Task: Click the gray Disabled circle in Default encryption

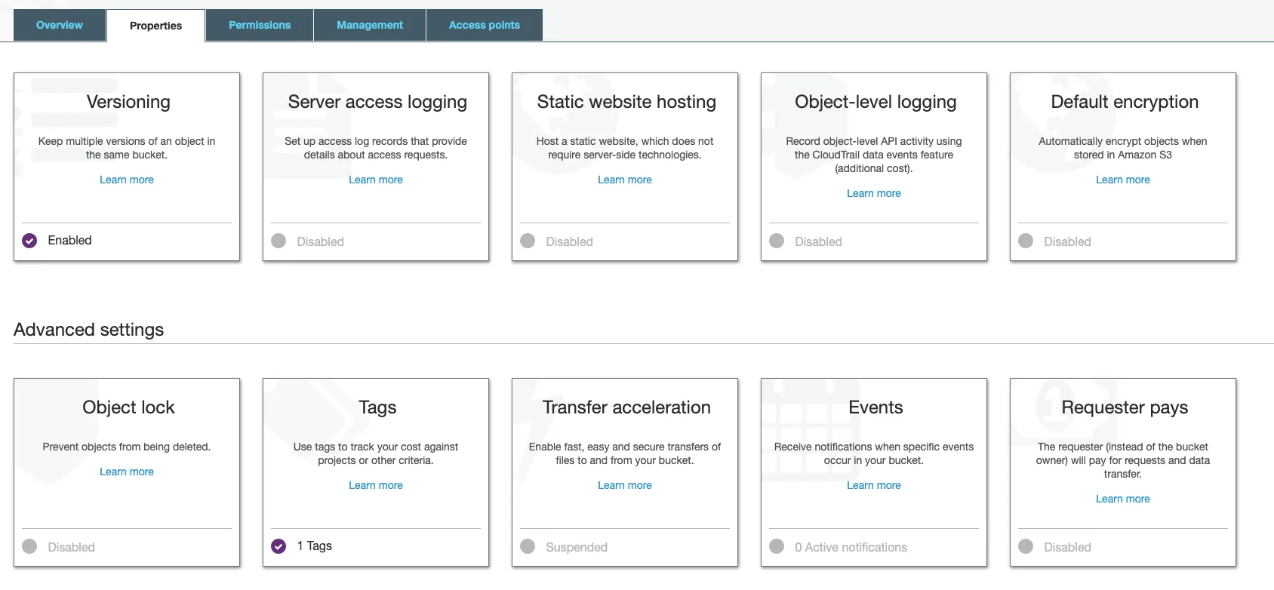Action: tap(1026, 241)
